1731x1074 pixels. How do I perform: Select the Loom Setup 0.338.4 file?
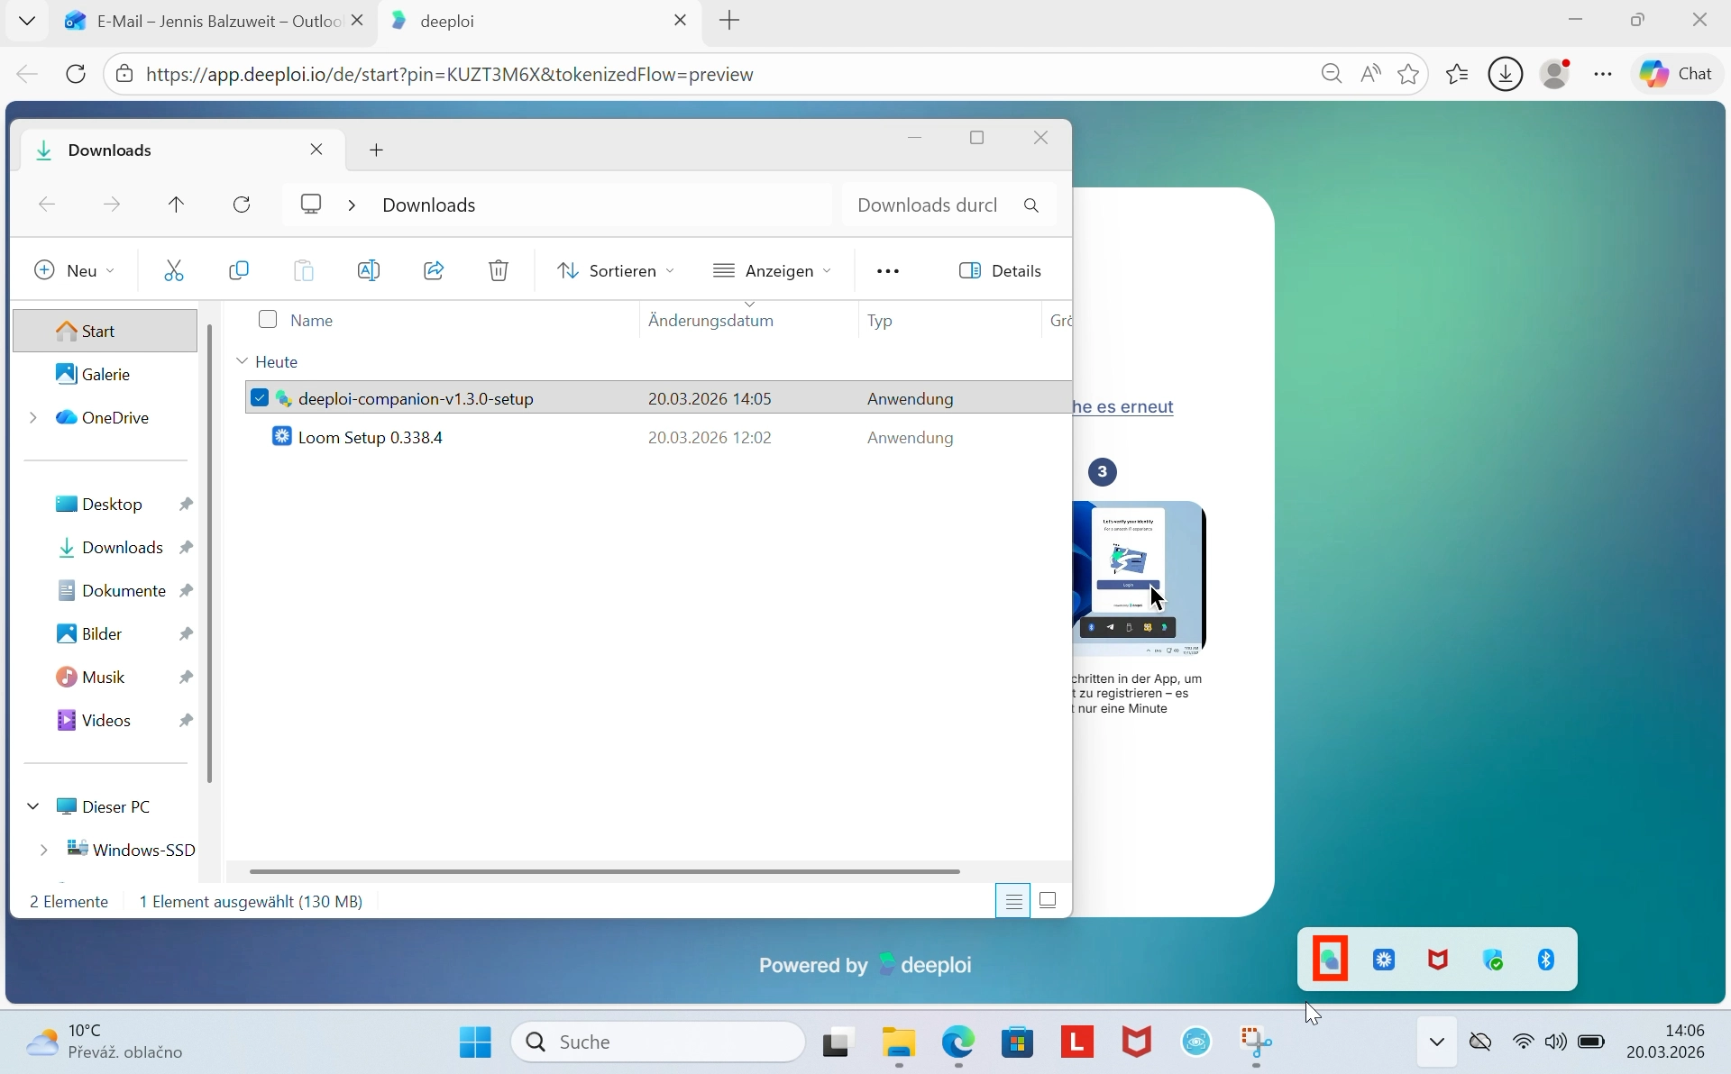pyautogui.click(x=658, y=437)
